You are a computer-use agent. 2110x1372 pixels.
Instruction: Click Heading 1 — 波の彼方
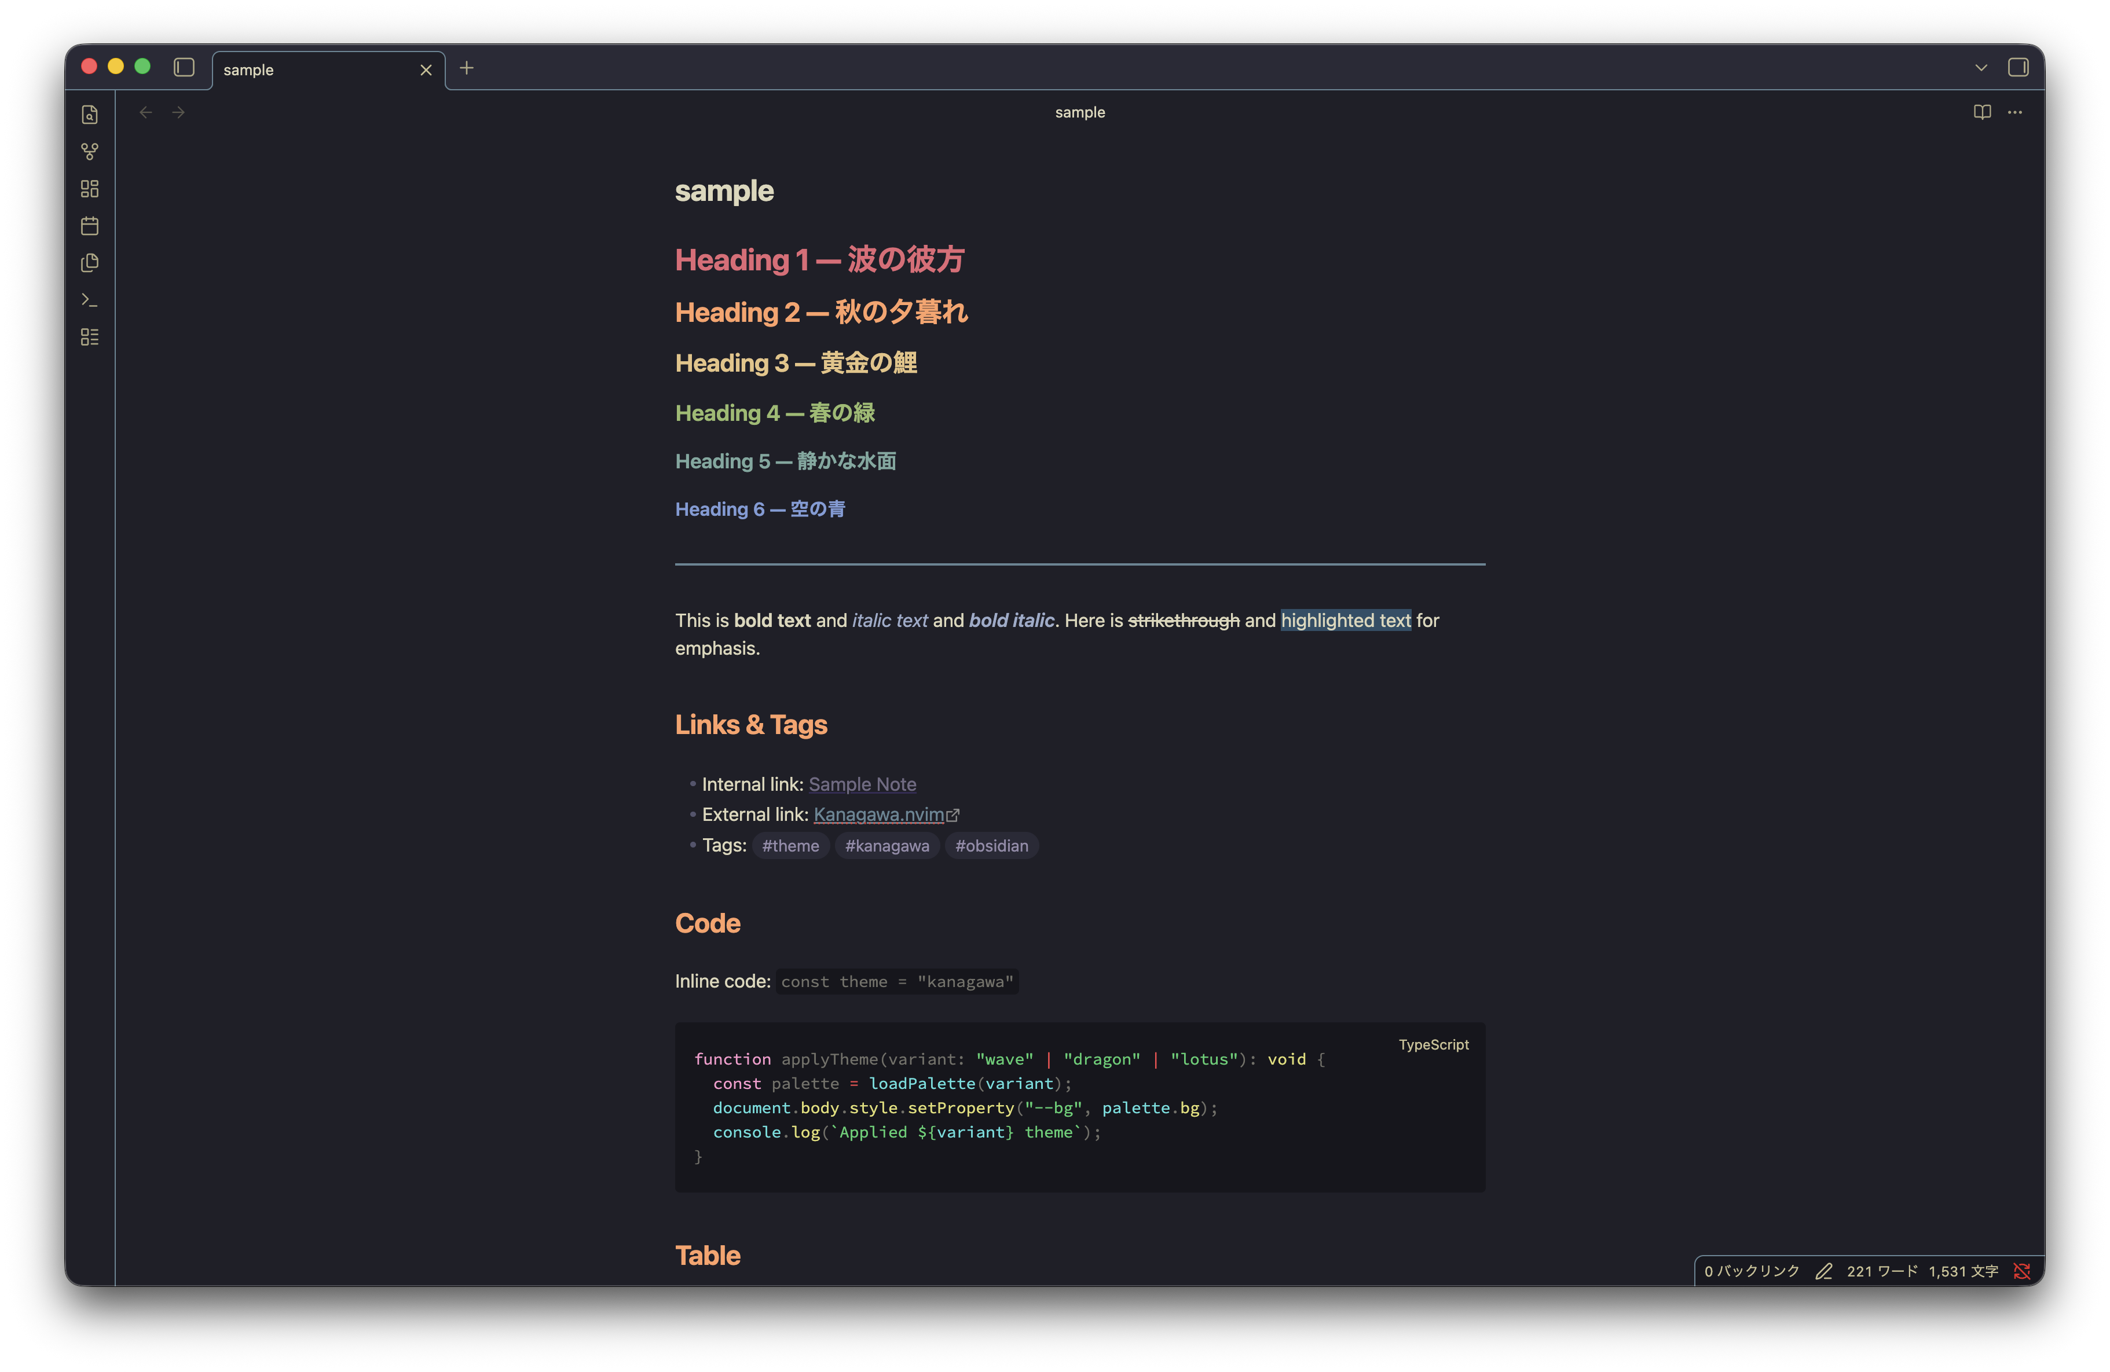[x=819, y=260]
